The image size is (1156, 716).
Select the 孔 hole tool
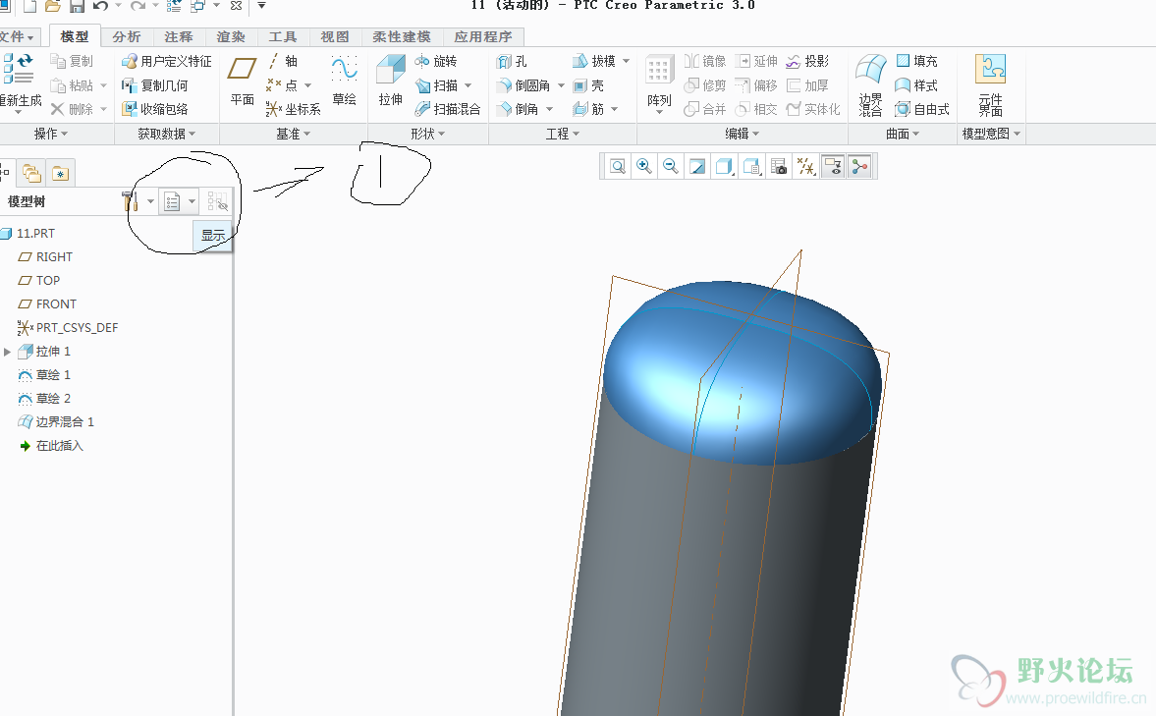point(512,61)
